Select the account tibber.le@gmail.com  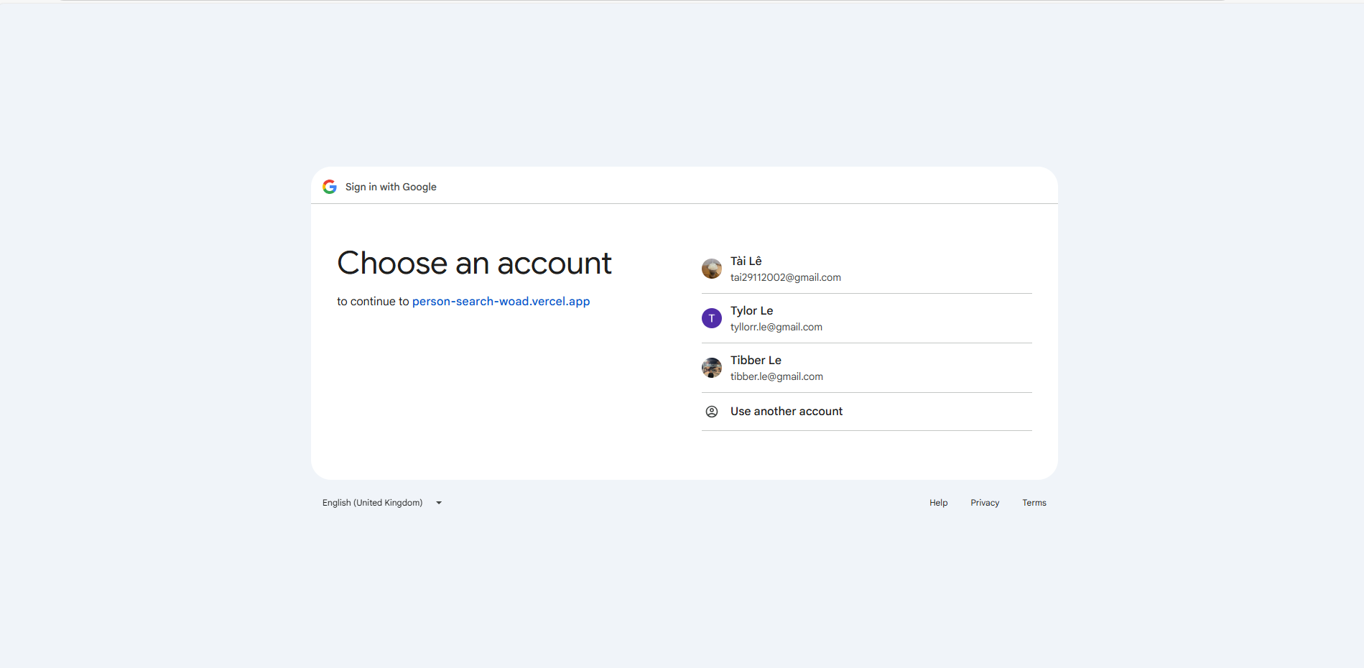point(776,376)
